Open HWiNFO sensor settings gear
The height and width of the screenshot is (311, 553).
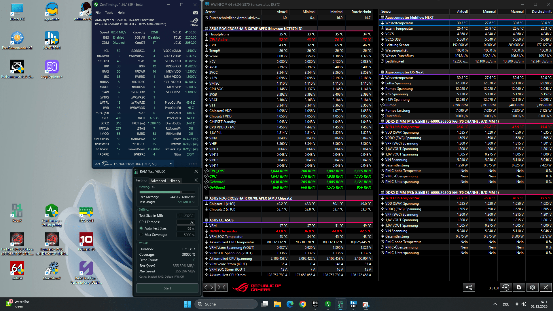(532, 287)
